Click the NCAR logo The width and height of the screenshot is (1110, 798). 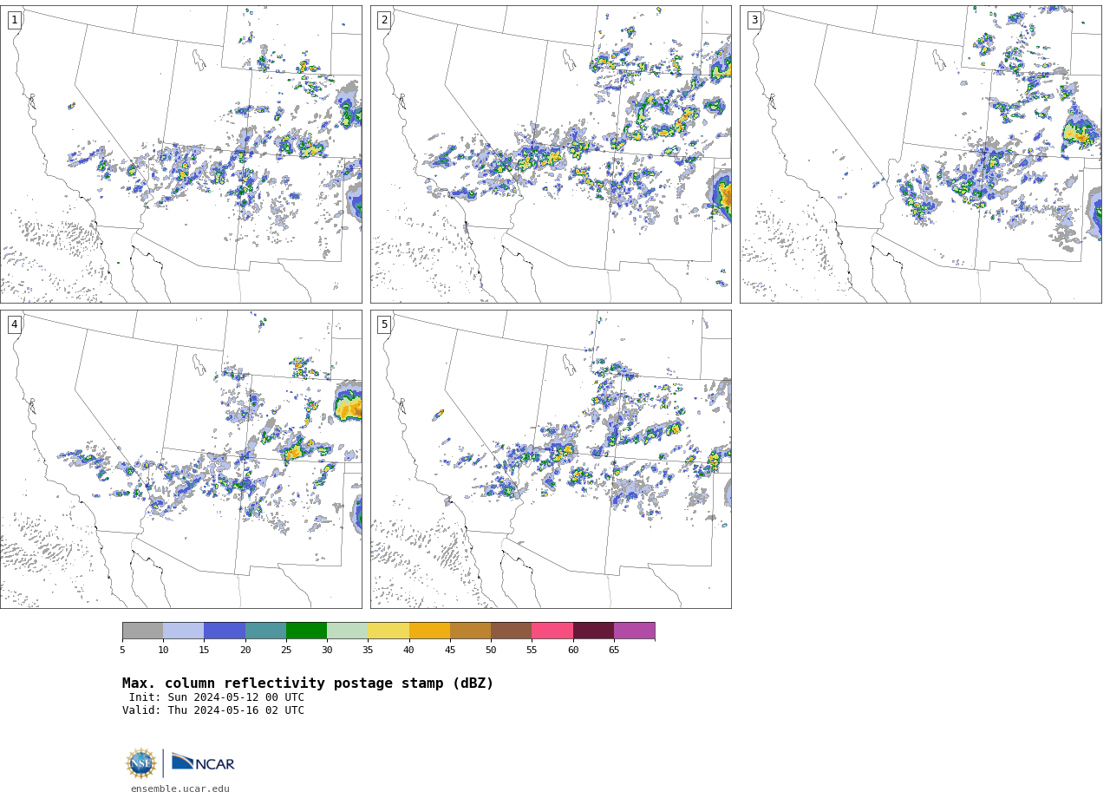tap(203, 762)
